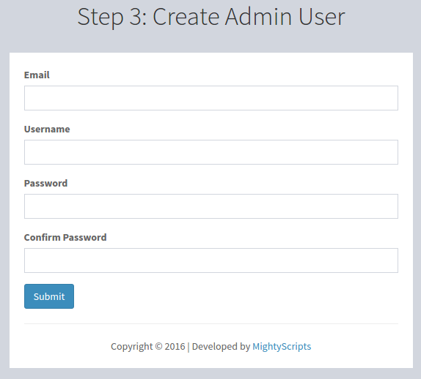
Task: Click the word Create in heading
Action: click(x=186, y=17)
